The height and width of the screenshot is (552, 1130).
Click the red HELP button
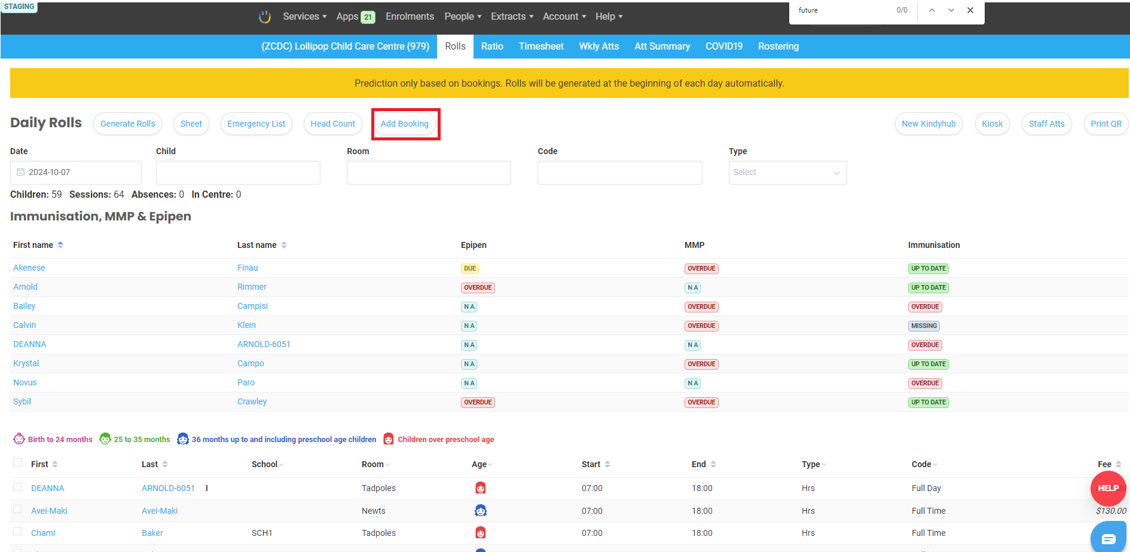[1108, 489]
